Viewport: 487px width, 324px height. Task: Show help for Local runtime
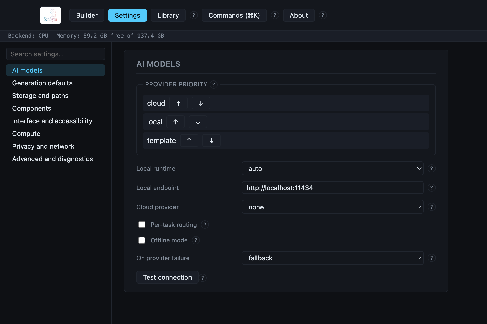[x=431, y=168]
